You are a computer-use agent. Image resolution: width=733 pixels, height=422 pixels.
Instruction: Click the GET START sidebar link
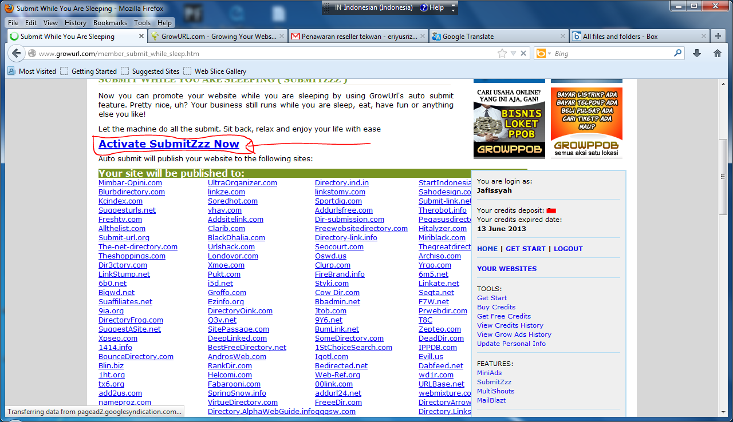[x=526, y=249]
